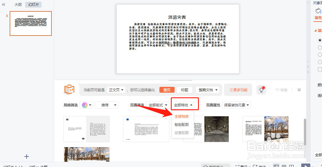322x167 pixels.
Task: Open the 填充 fill tab
Action: pyautogui.click(x=318, y=18)
